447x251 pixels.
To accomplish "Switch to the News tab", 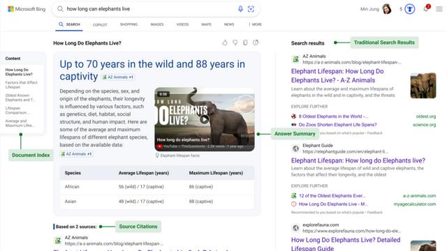I will pos(229,24).
